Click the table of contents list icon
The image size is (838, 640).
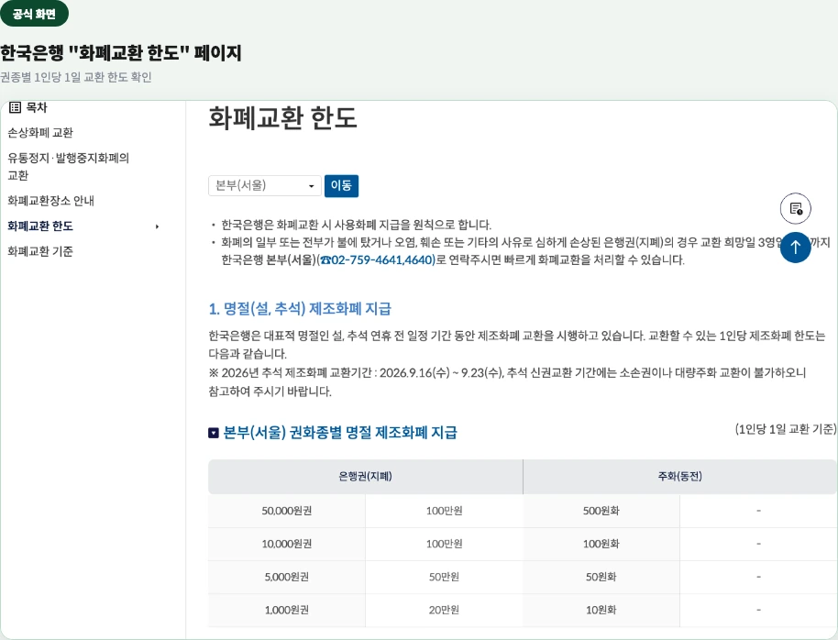click(15, 107)
